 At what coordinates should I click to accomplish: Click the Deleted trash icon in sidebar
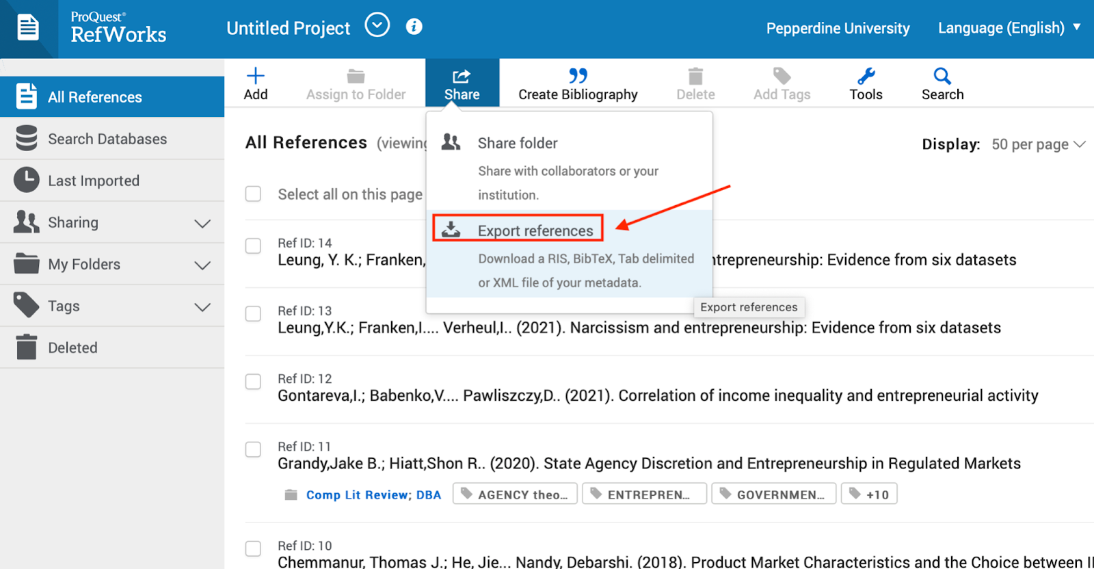[26, 347]
